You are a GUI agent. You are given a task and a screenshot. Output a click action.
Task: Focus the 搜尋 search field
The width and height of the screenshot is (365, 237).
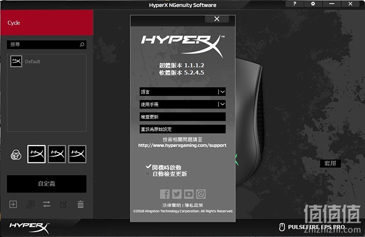pyautogui.click(x=47, y=44)
